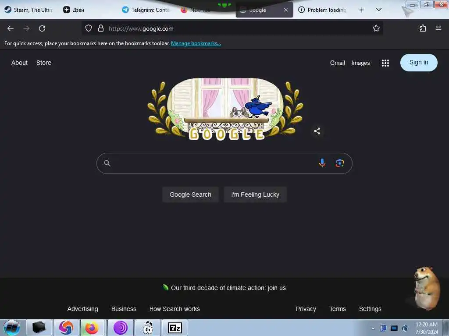This screenshot has height=336, width=449.
Task: Click the Google Search button
Action: 190,195
